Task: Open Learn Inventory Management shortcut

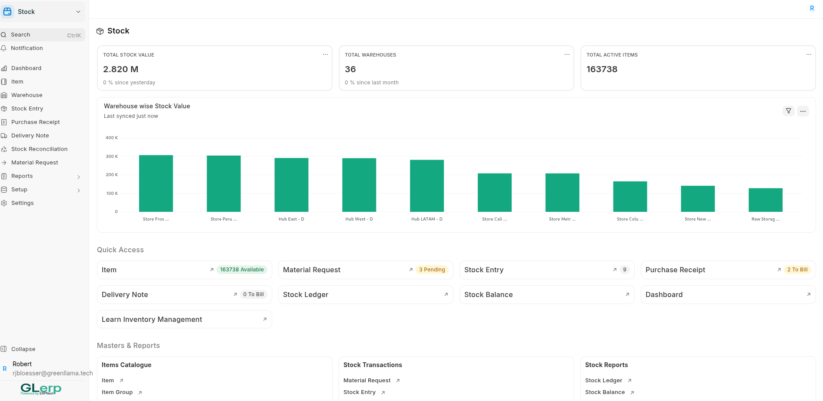Action: click(x=184, y=319)
